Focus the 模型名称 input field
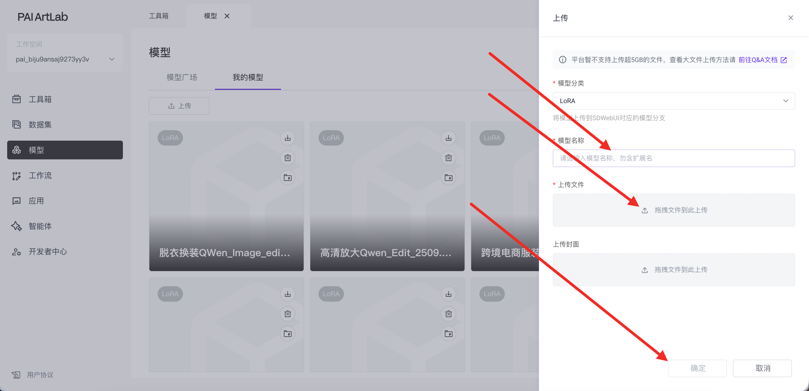 (674, 158)
